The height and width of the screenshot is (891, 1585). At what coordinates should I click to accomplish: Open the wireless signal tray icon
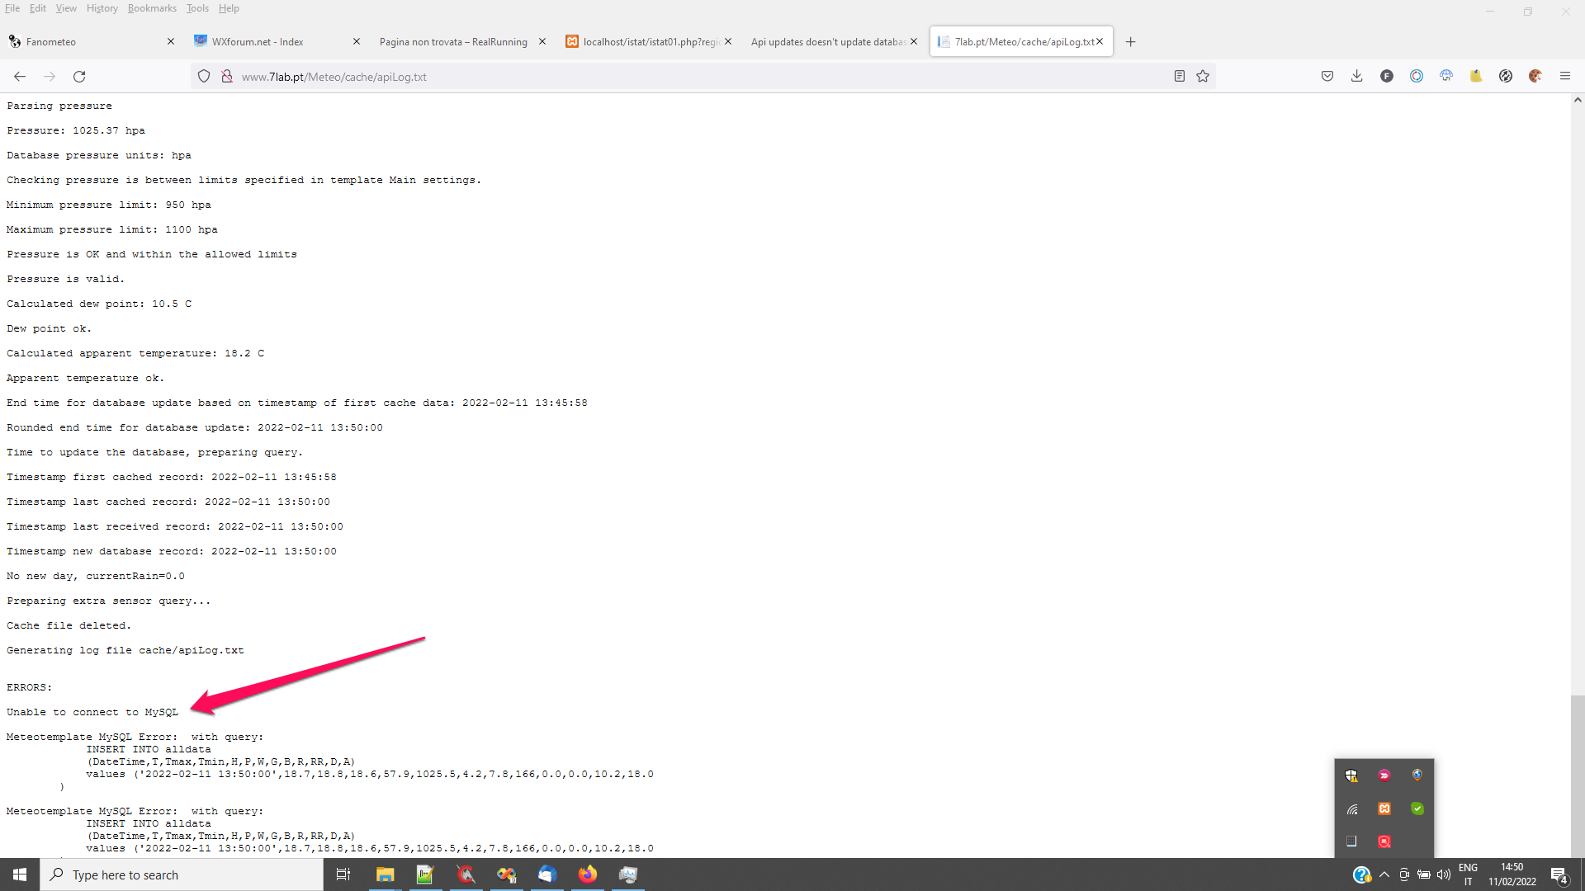click(1351, 809)
